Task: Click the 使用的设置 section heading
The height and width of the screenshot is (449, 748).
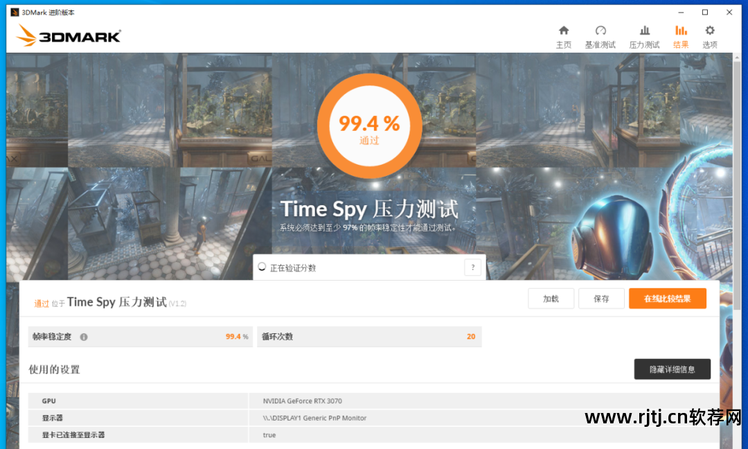Action: click(x=55, y=370)
